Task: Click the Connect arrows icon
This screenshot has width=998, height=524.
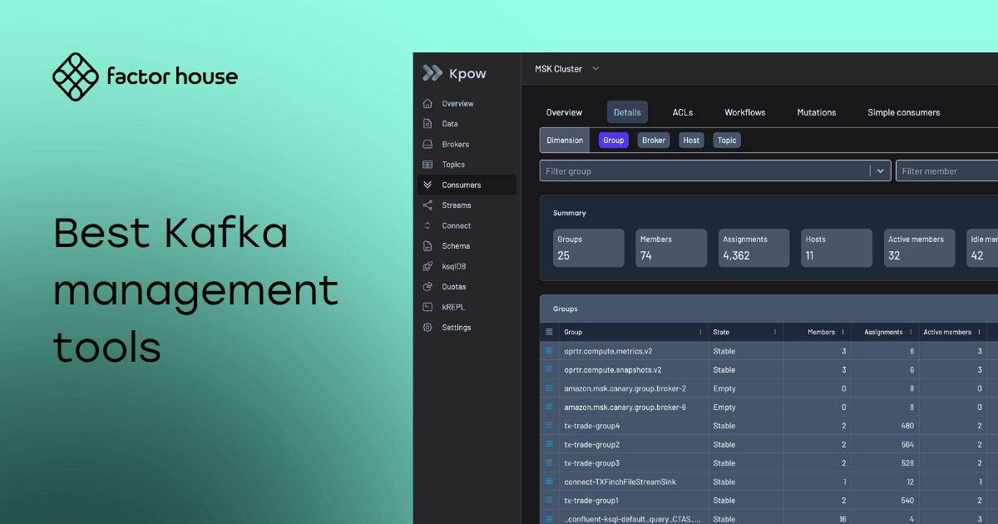Action: [x=427, y=225]
